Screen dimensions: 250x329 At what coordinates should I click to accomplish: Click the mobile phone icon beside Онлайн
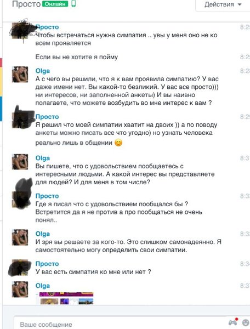click(x=73, y=4)
